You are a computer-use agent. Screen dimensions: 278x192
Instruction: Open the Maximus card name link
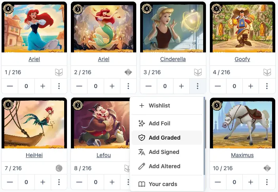(242, 155)
